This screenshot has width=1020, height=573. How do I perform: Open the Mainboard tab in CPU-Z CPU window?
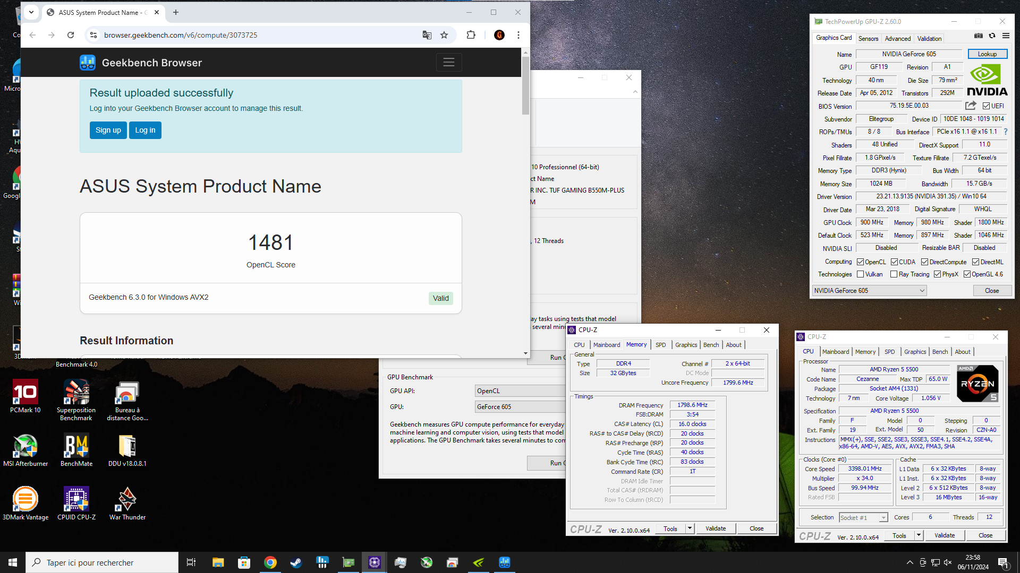(x=835, y=352)
